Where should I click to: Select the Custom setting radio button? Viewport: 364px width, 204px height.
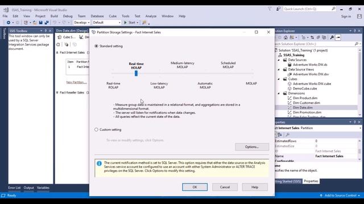[96, 130]
